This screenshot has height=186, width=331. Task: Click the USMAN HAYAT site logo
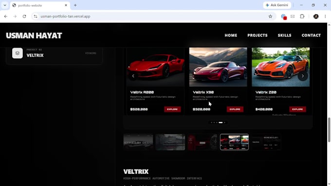[34, 35]
